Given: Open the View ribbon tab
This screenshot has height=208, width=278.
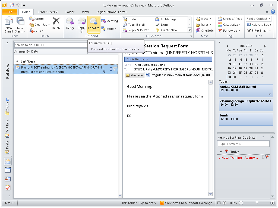Looking at the screenshot, I should [x=85, y=12].
